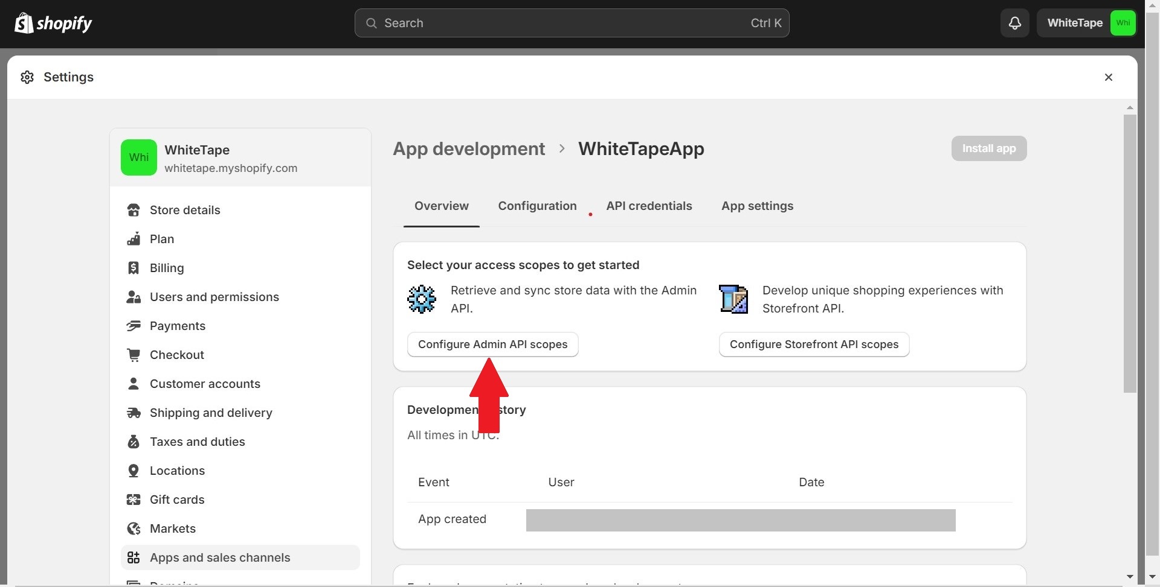Open Payments settings
This screenshot has height=587, width=1160.
(240, 326)
